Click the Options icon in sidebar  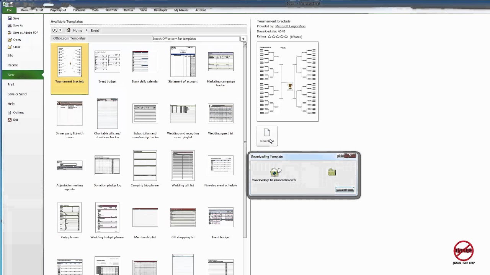10,113
